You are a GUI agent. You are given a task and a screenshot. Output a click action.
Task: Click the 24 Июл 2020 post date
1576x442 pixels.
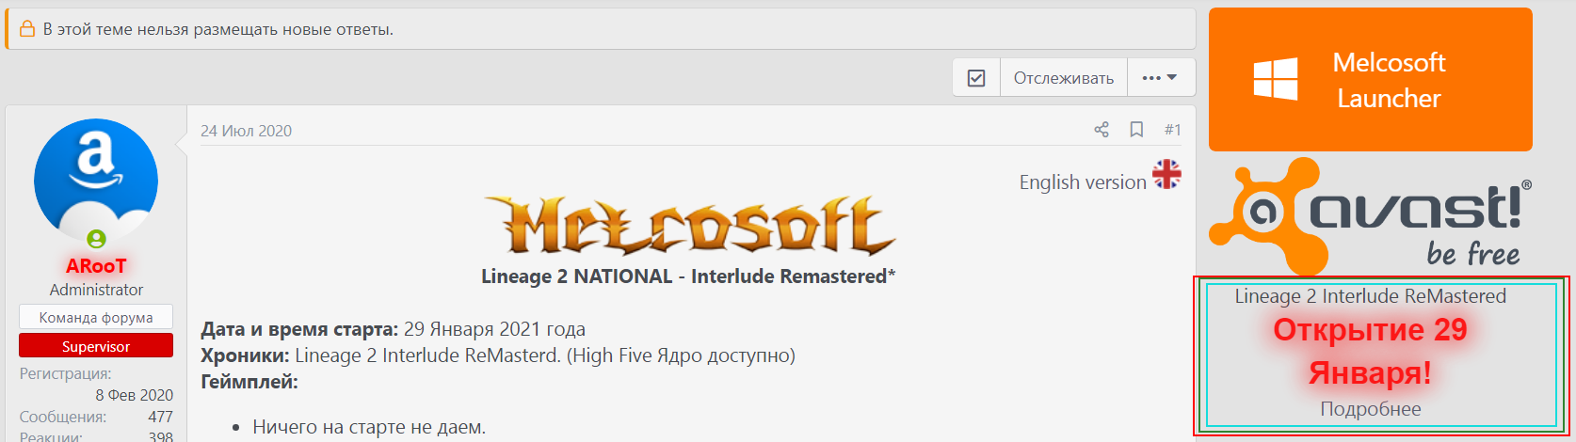[x=246, y=131]
